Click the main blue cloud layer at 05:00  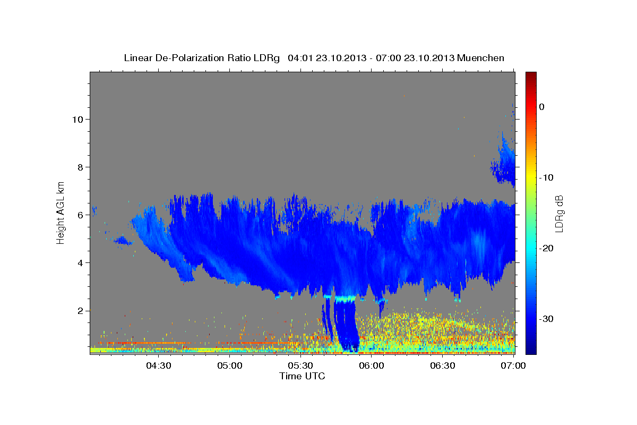point(230,239)
